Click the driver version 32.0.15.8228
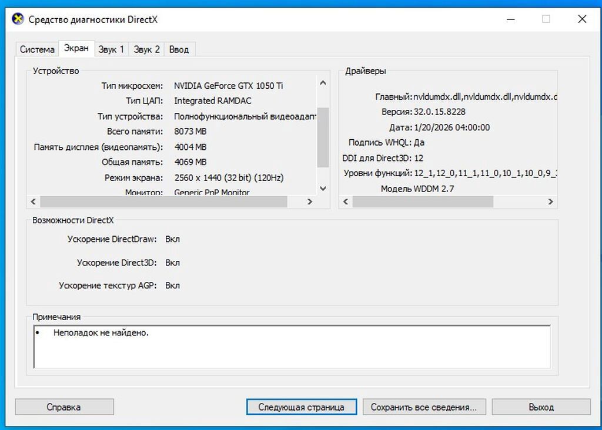Viewport: 602px width, 430px height. point(440,112)
